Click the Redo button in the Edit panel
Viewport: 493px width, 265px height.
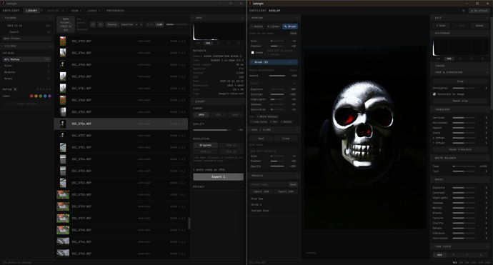[459, 26]
